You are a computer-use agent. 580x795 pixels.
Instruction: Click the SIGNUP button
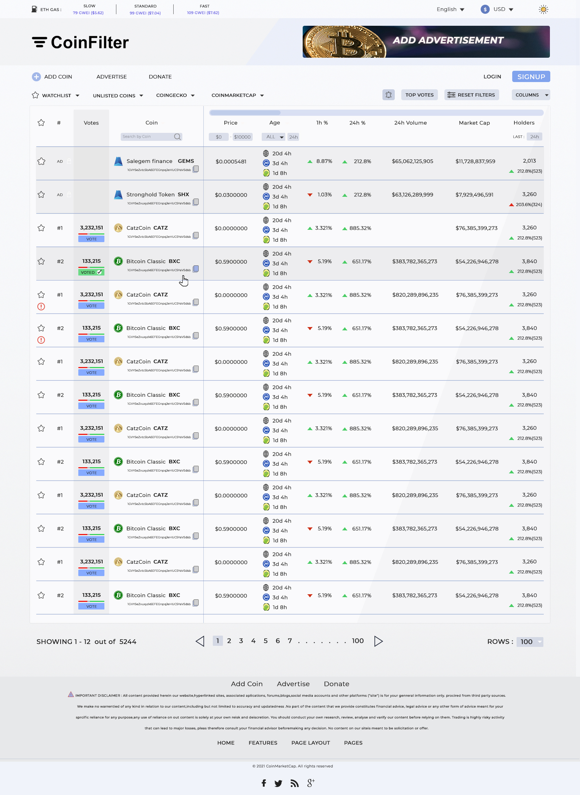click(531, 77)
